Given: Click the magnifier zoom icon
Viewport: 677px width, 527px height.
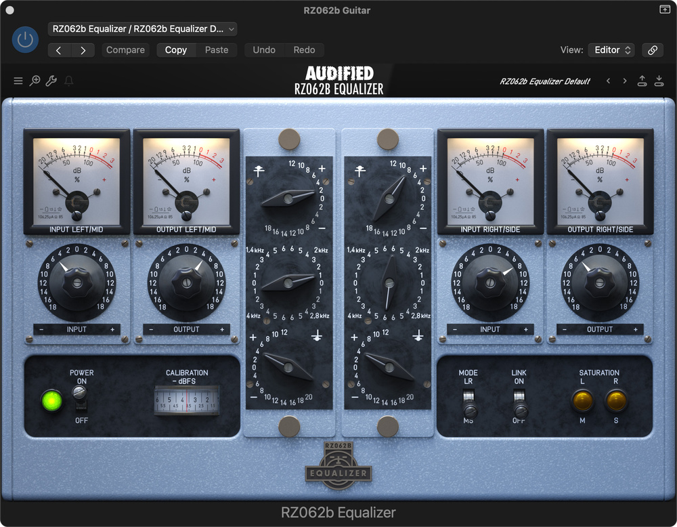Looking at the screenshot, I should [35, 81].
